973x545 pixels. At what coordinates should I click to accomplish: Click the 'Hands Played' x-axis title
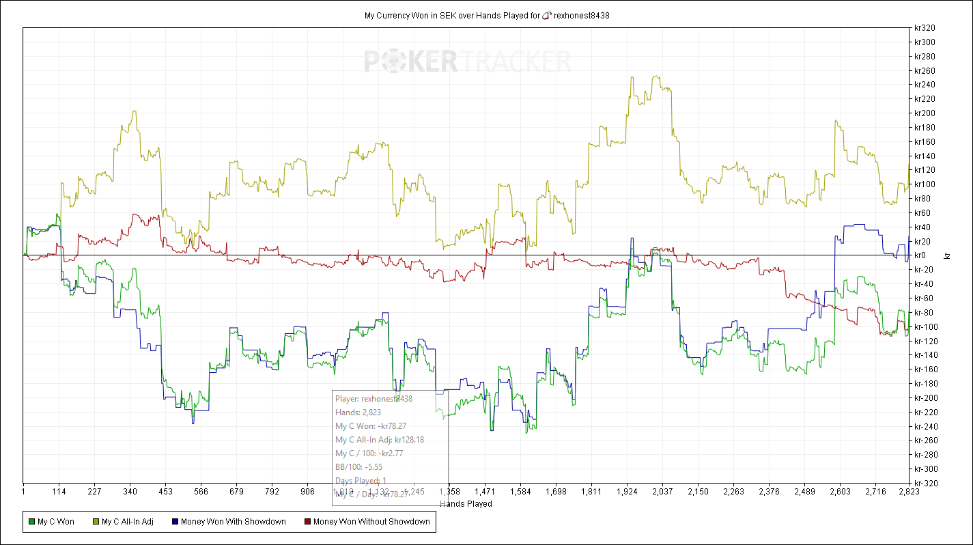466,504
